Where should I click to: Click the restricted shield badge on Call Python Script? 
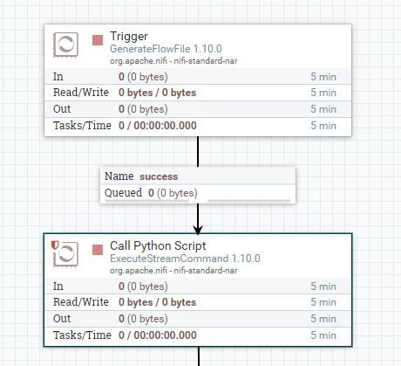click(x=55, y=245)
